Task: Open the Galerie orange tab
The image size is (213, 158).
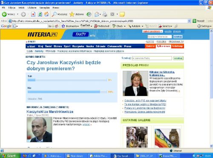Action: point(150,46)
